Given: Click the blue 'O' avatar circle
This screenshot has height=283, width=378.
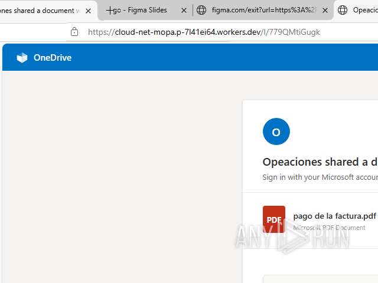Looking at the screenshot, I should pyautogui.click(x=276, y=131).
